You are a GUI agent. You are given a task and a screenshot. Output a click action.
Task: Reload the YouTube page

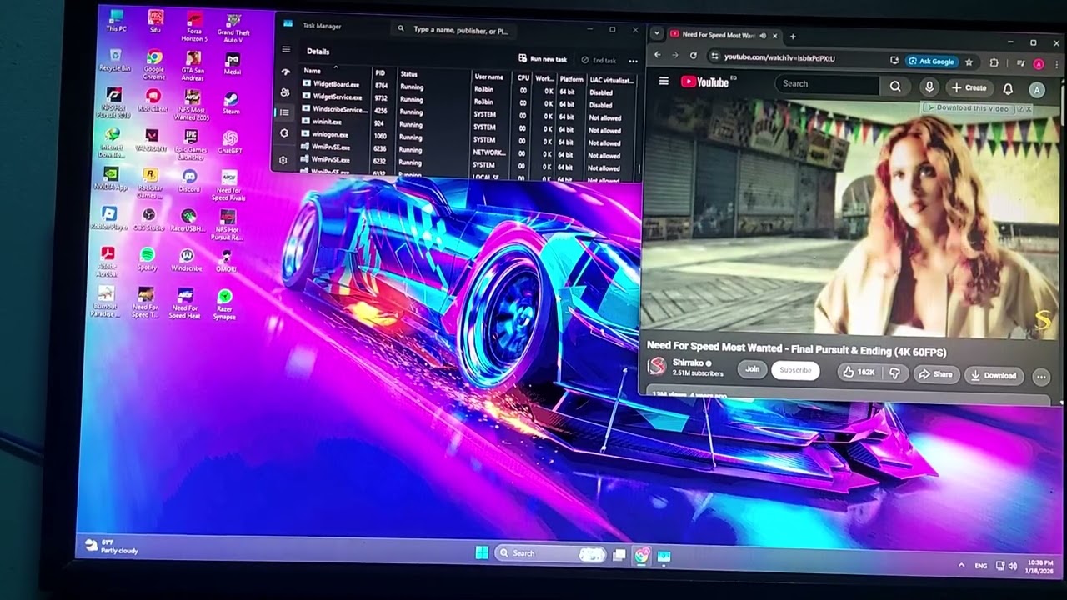coord(693,56)
